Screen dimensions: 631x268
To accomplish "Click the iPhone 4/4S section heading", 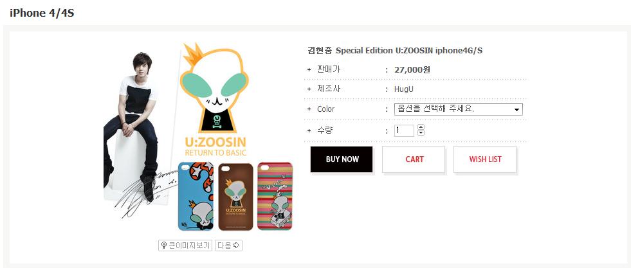I will [x=42, y=13].
